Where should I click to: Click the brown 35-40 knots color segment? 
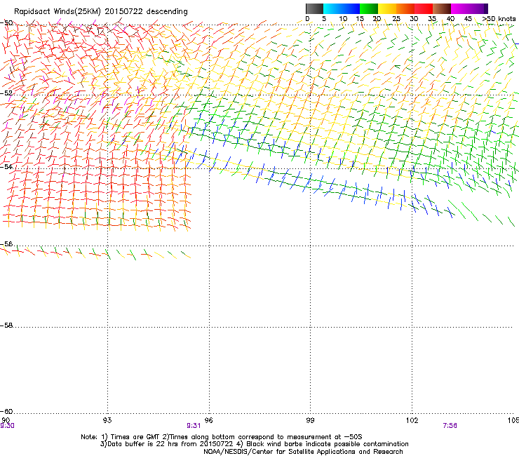[x=442, y=8]
